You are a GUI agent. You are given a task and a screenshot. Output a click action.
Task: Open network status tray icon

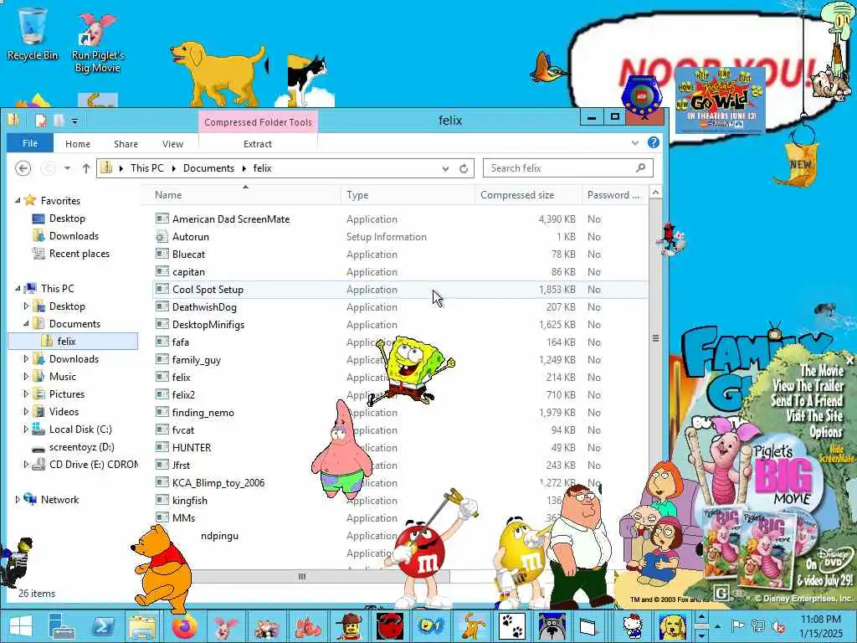(757, 626)
